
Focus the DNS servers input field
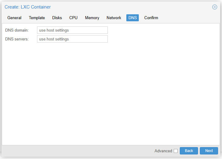pyautogui.click(x=72, y=39)
